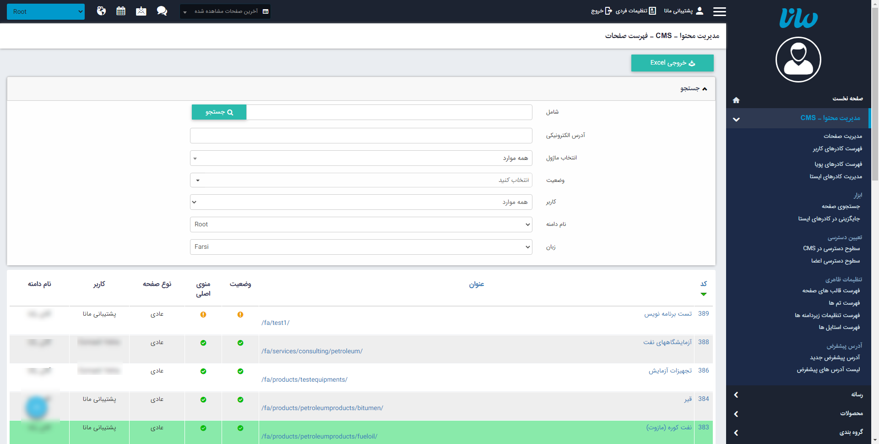
Task: Click the home icon beside صفحه نخست
Action: (736, 100)
